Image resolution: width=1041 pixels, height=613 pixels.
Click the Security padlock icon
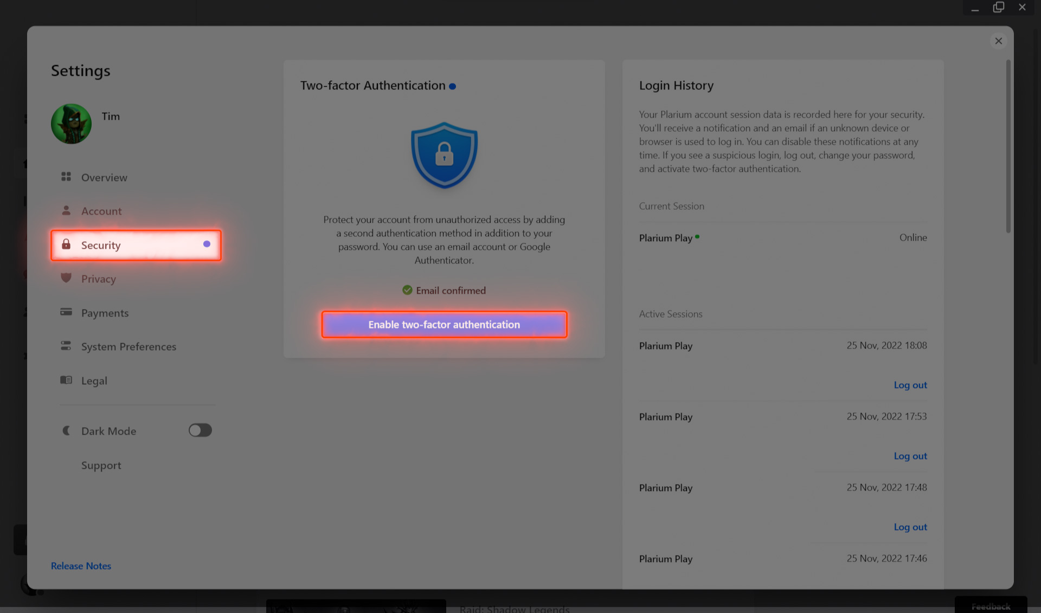coord(66,244)
